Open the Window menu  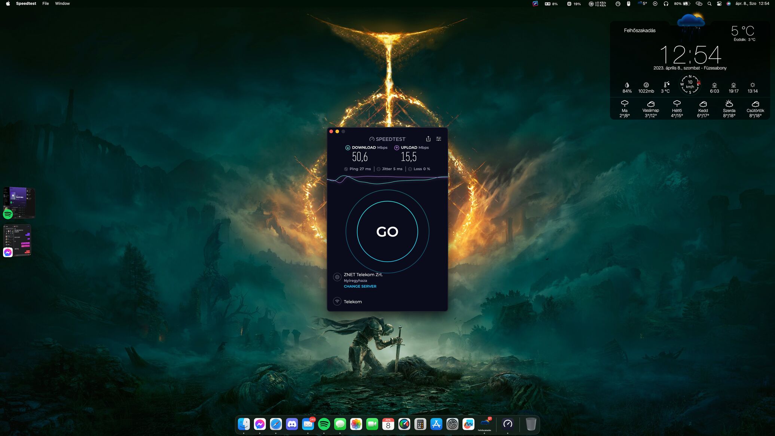point(62,3)
